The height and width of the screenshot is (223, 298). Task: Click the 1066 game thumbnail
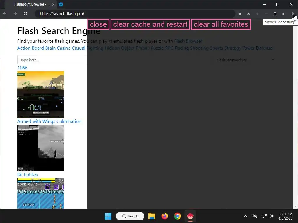[x=41, y=94]
